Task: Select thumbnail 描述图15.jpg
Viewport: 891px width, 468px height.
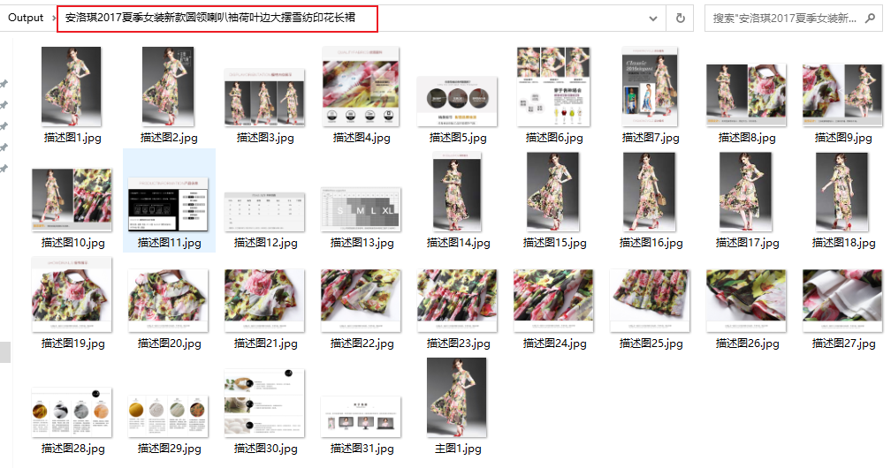Action: coord(553,192)
